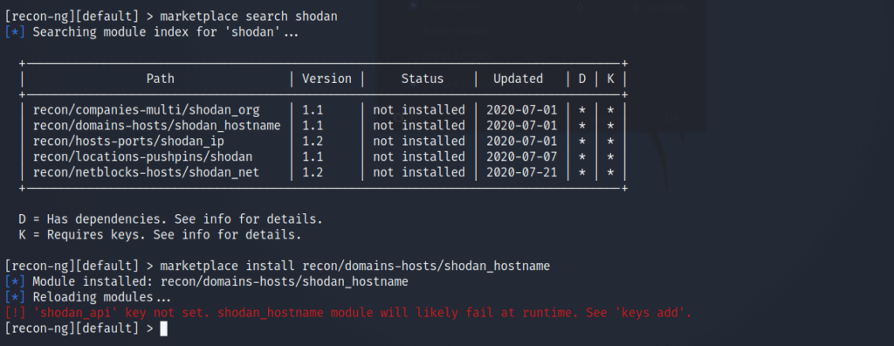Click the 2020-07-21 updated date cell
894x346 pixels.
[x=521, y=172]
